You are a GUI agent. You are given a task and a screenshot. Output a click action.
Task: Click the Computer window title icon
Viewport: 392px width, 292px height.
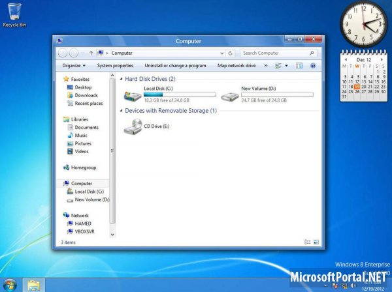tap(59, 40)
